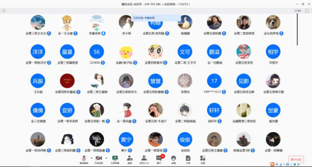Open the share screen tool
This screenshot has height=167, width=312.
115,160
